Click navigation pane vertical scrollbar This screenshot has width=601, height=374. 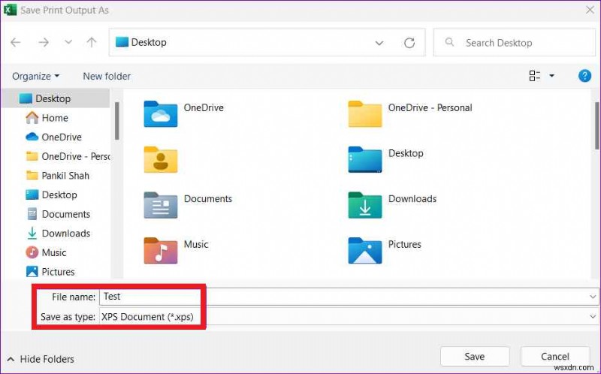click(x=116, y=121)
